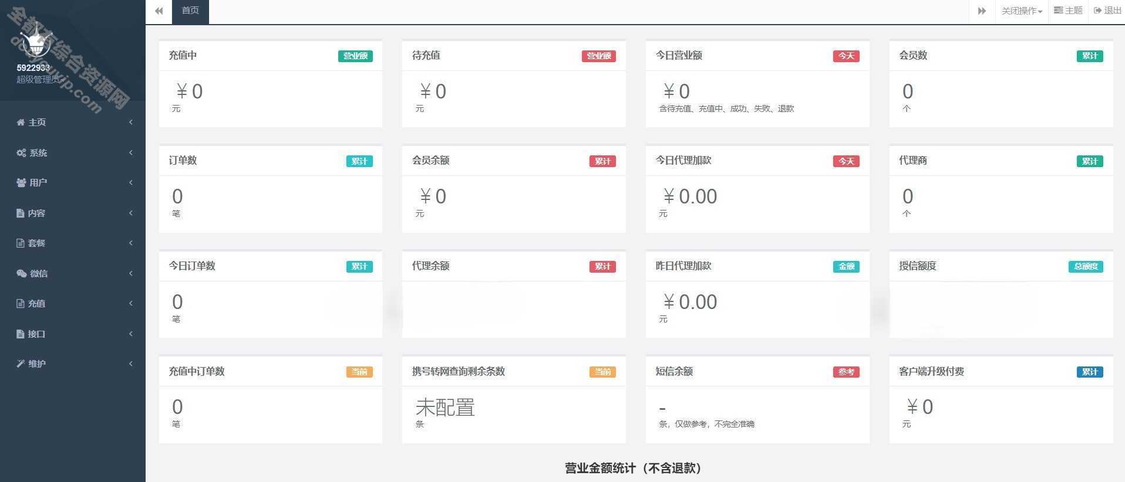Click the 累计 badge on 会员余额 card
The width and height of the screenshot is (1125, 482).
602,161
